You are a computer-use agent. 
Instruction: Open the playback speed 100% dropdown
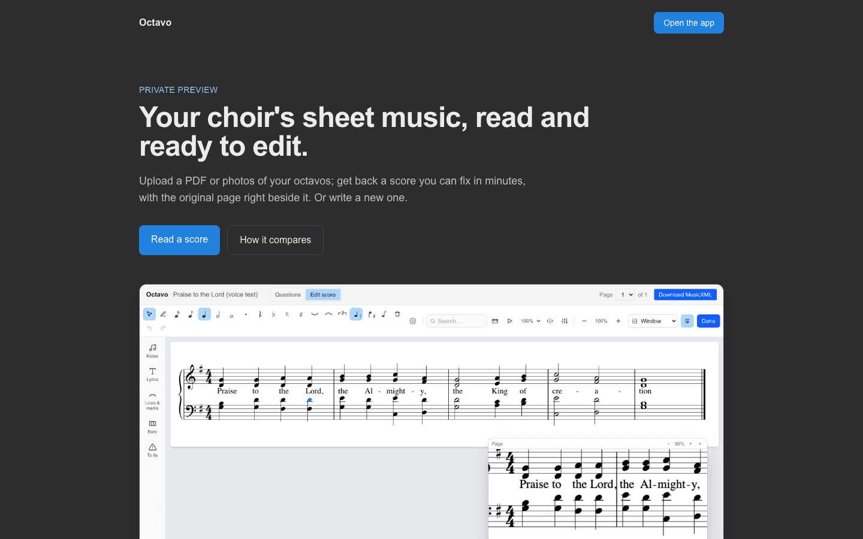tap(530, 321)
